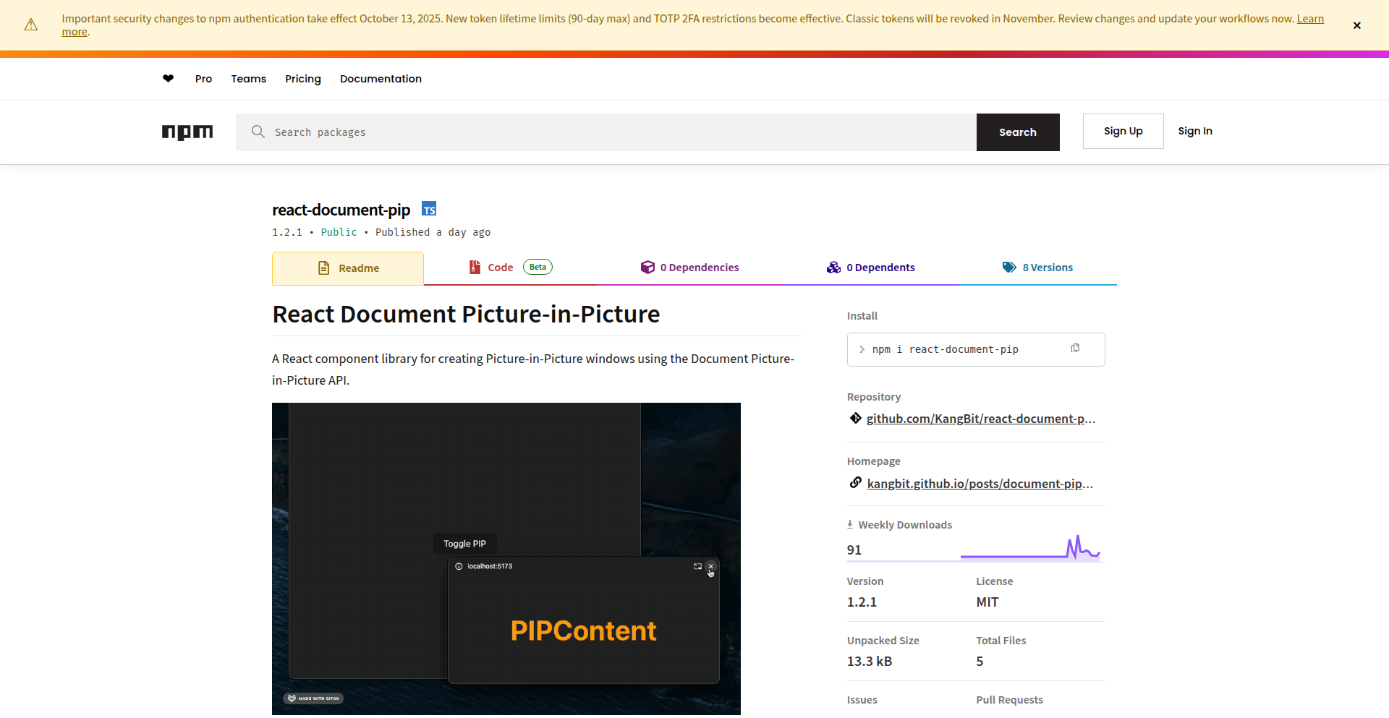Click the warning triangle icon in banner

(31, 25)
